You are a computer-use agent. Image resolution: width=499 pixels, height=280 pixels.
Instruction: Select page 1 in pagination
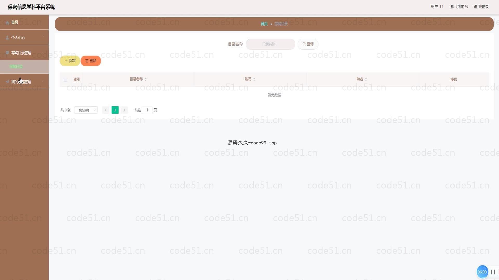click(x=115, y=110)
